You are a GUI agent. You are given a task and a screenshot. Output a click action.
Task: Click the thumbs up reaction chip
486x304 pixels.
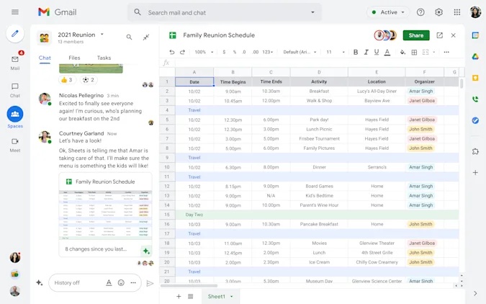coord(67,80)
